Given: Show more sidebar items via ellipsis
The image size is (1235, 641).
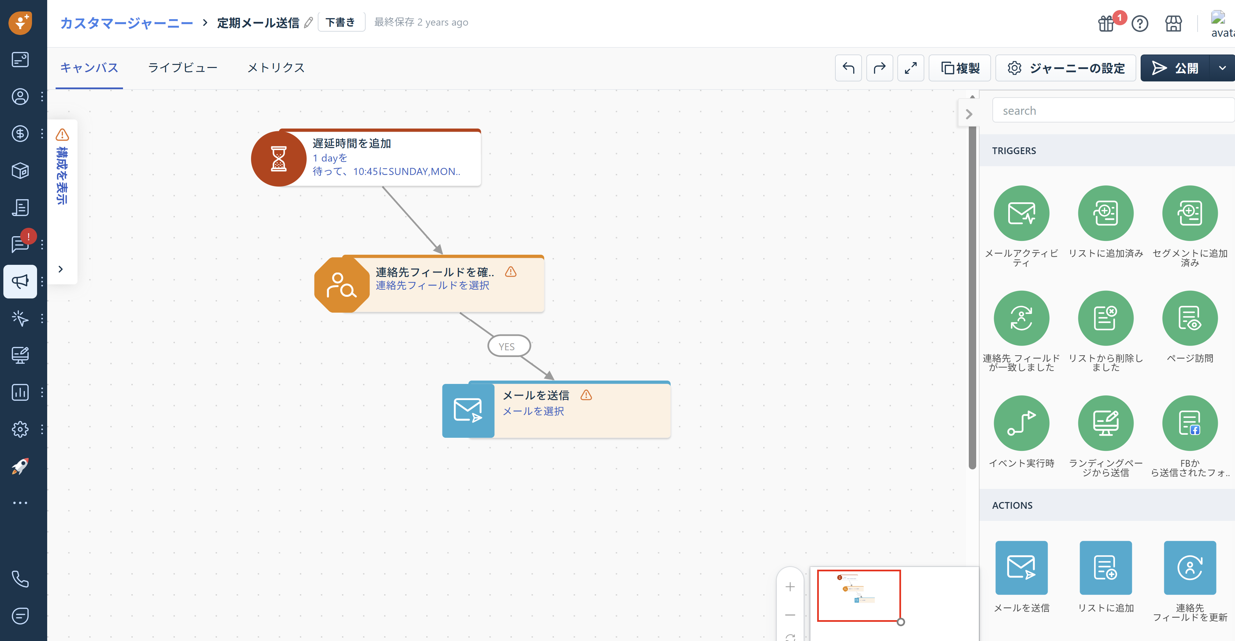Looking at the screenshot, I should pos(20,503).
